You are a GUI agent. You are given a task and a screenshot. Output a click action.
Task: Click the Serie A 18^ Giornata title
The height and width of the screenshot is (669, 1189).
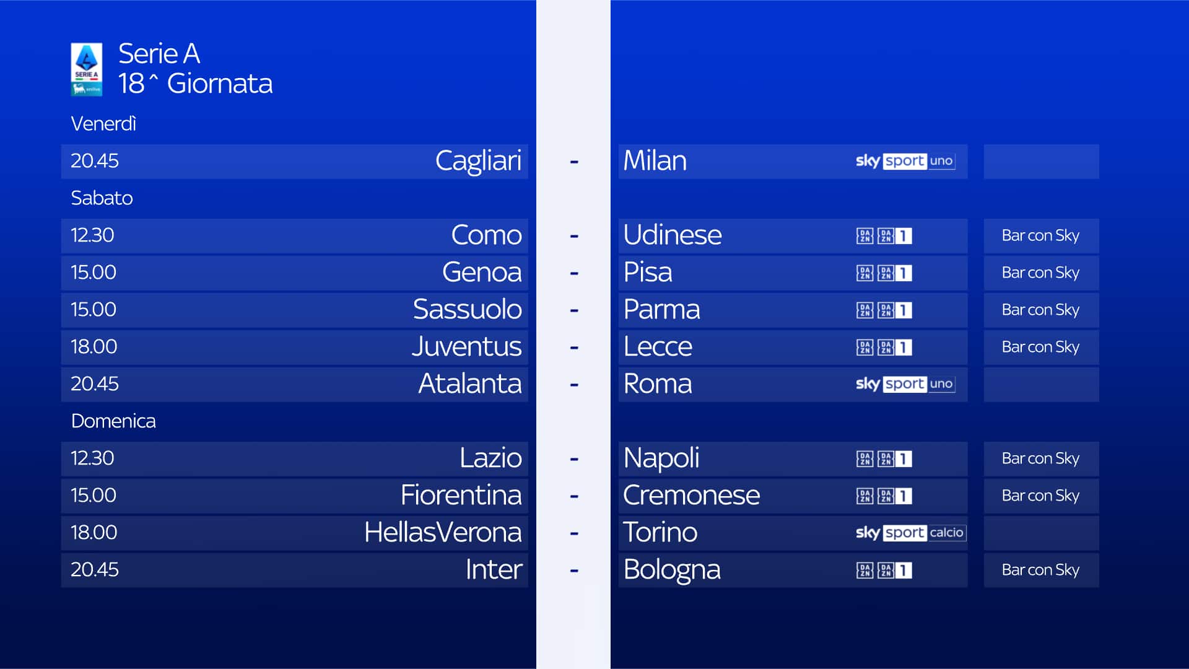point(195,69)
